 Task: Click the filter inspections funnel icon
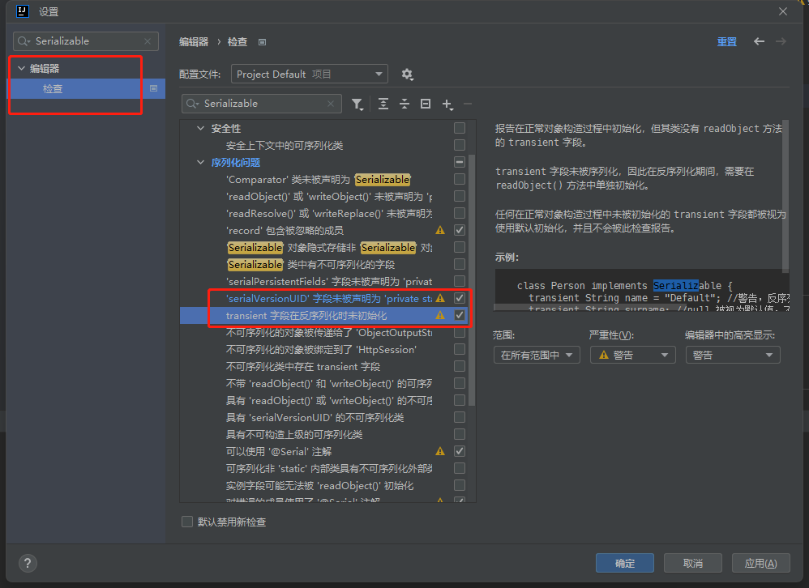click(357, 104)
